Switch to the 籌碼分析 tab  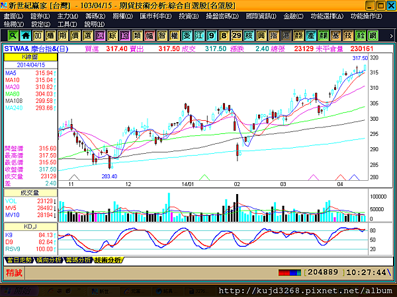click(78, 260)
